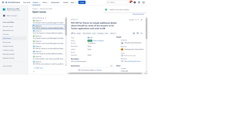The width and height of the screenshot is (225, 134).
Task: Click the upload cloud icon in Attachments
Action: tap(79, 70)
